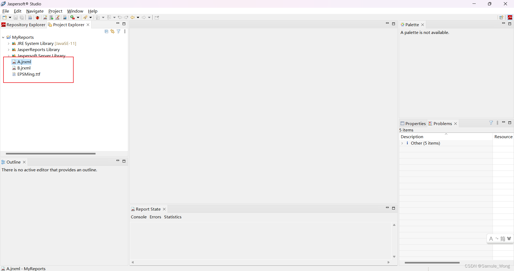The width and height of the screenshot is (514, 271).
Task: Open the Navigate menu
Action: pos(35,11)
